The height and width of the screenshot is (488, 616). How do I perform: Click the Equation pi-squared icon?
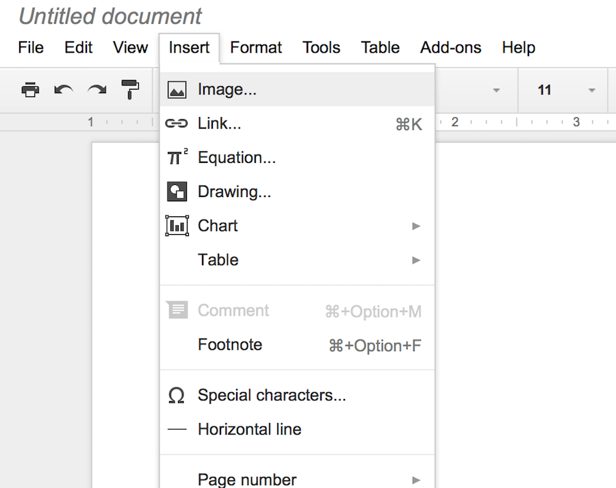(x=177, y=157)
